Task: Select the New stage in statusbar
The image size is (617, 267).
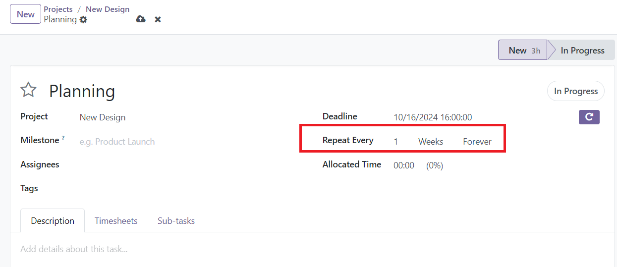Action: coord(523,50)
